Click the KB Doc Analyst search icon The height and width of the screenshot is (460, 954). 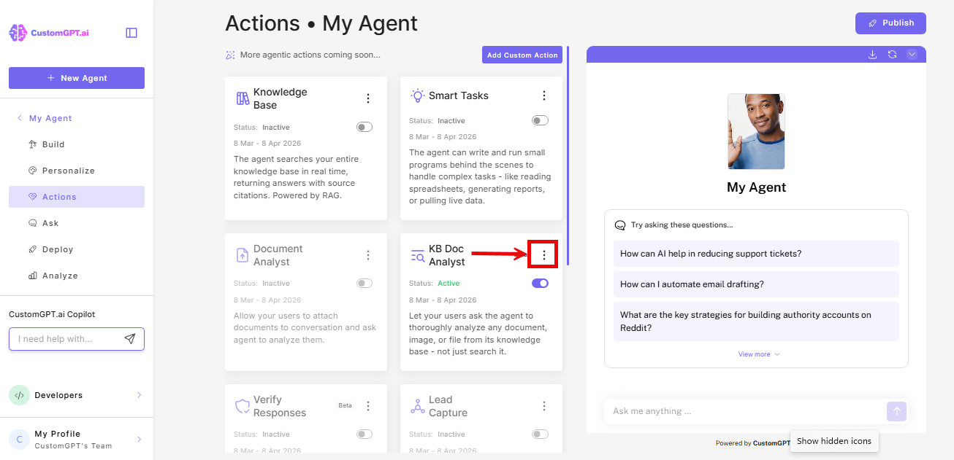point(417,255)
